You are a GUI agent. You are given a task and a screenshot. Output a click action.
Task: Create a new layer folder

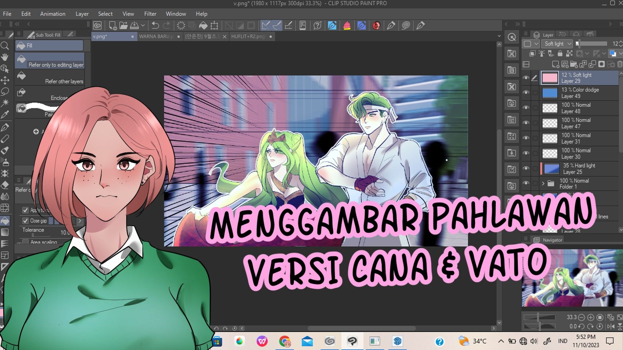574,64
